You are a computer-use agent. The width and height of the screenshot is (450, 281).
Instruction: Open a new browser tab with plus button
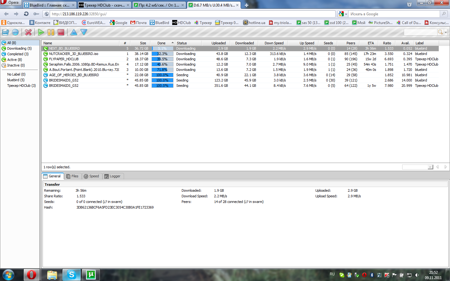[x=246, y=5]
